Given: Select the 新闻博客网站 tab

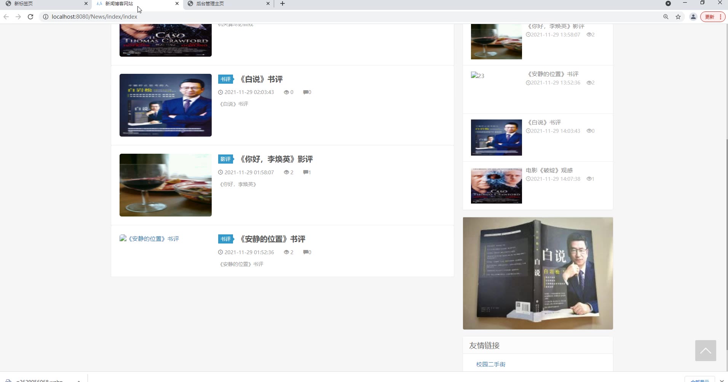Looking at the screenshot, I should pos(137,4).
